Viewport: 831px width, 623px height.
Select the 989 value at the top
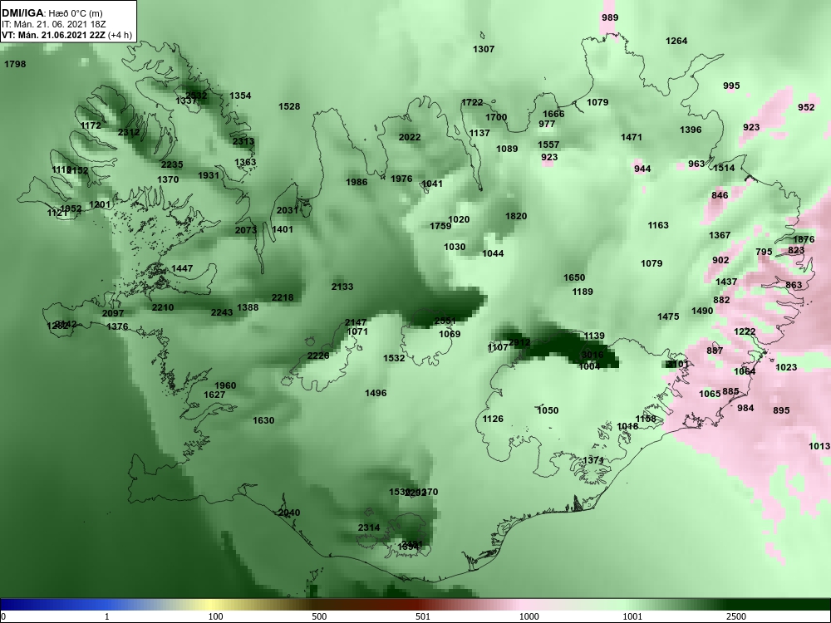tap(610, 17)
